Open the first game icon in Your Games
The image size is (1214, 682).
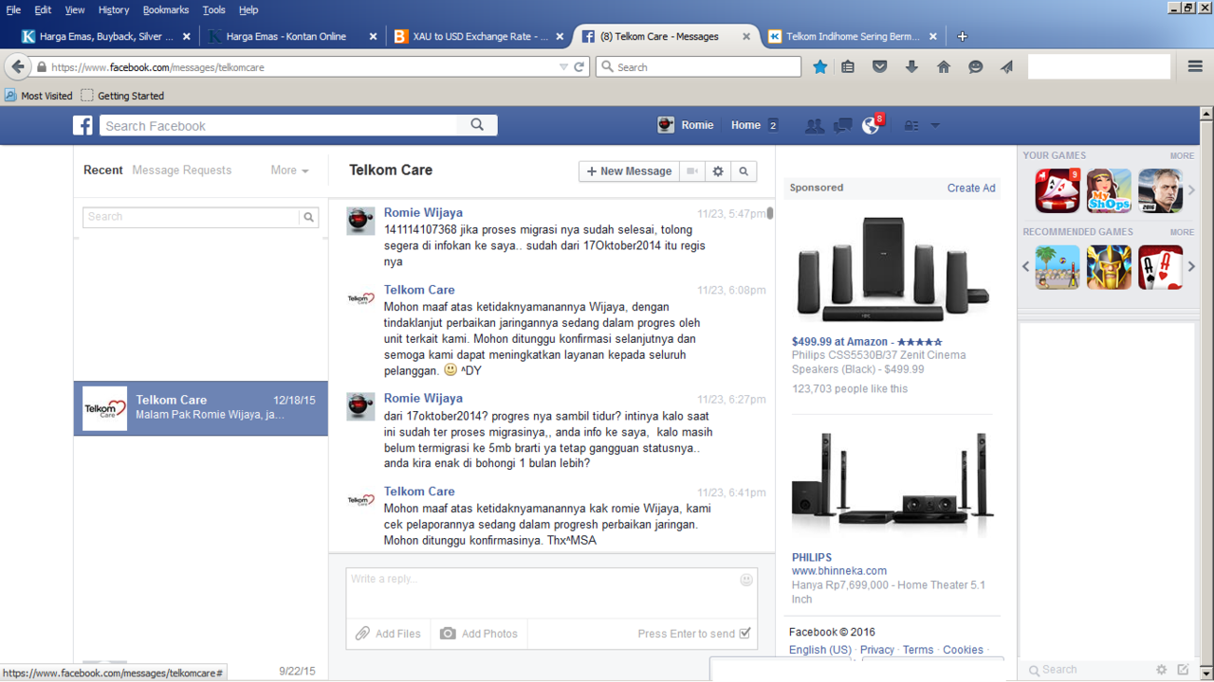point(1058,190)
